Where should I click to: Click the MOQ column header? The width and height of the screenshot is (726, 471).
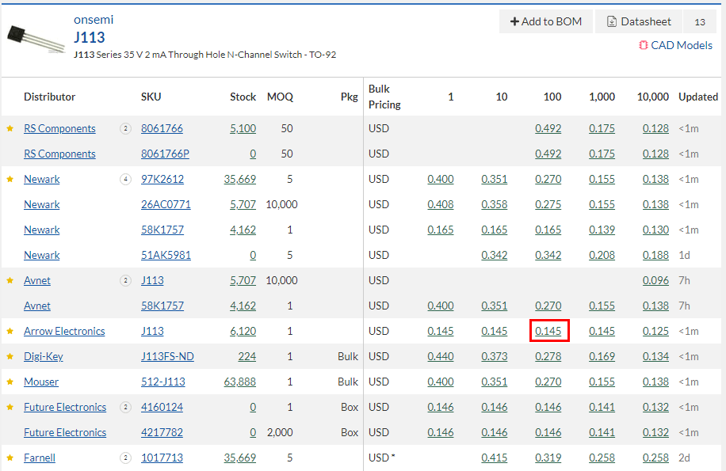point(280,97)
